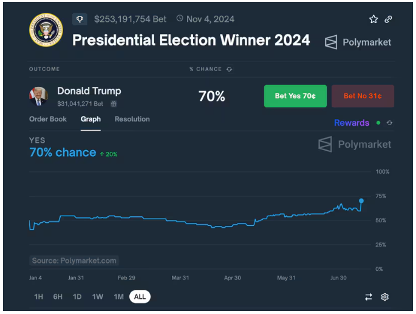Screen dimensions: 416x314
Task: Select the 6H time range
Action: pos(58,296)
